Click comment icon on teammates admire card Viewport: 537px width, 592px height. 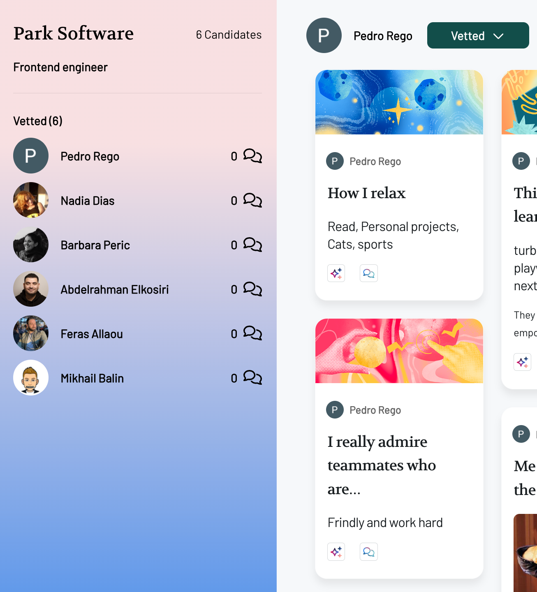point(369,552)
